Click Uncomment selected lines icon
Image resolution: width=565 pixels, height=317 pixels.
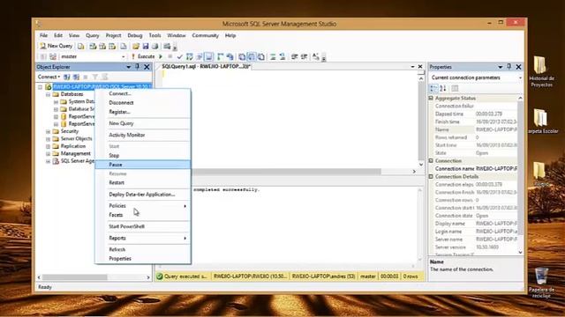point(282,56)
